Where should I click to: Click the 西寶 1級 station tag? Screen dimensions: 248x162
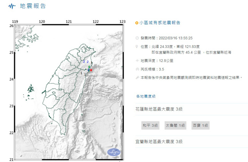[200, 126]
